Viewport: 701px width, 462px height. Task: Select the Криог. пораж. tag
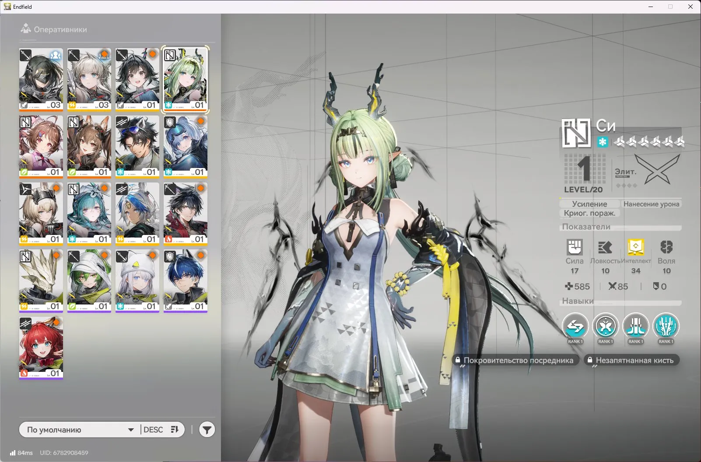click(589, 213)
